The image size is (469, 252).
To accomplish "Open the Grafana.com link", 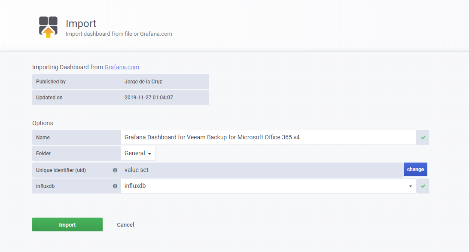I will 122,67.
